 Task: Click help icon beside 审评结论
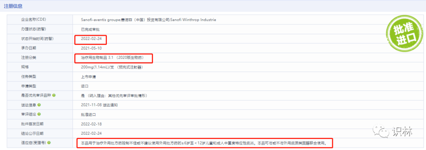39,115
